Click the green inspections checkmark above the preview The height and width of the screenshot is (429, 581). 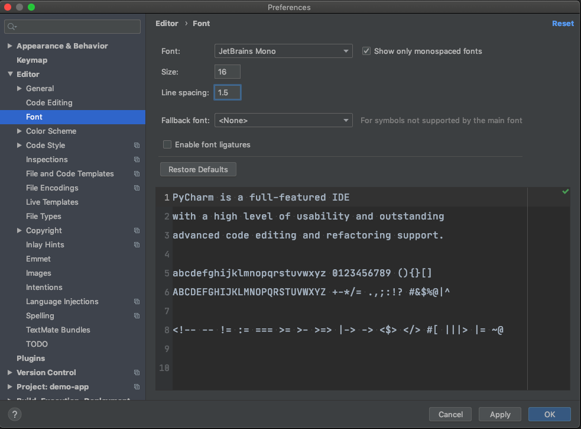click(565, 191)
